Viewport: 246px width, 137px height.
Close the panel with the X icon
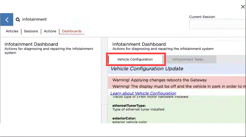[243, 7]
